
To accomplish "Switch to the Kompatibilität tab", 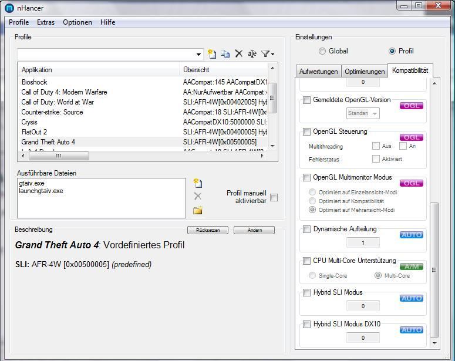I will point(410,70).
